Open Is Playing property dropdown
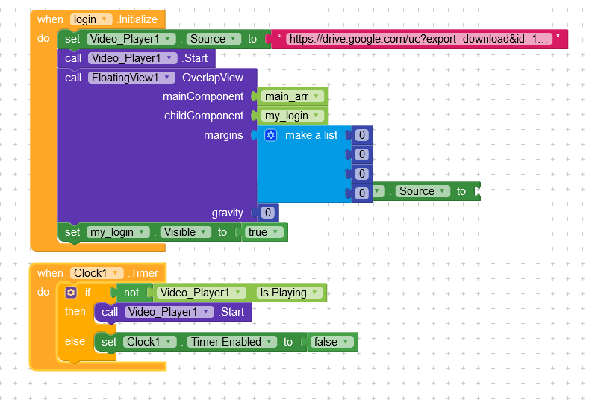Image resolution: width=595 pixels, height=403 pixels. [289, 293]
